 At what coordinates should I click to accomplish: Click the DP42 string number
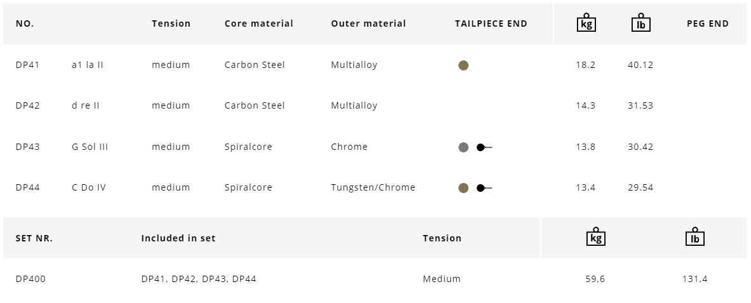[x=27, y=105]
